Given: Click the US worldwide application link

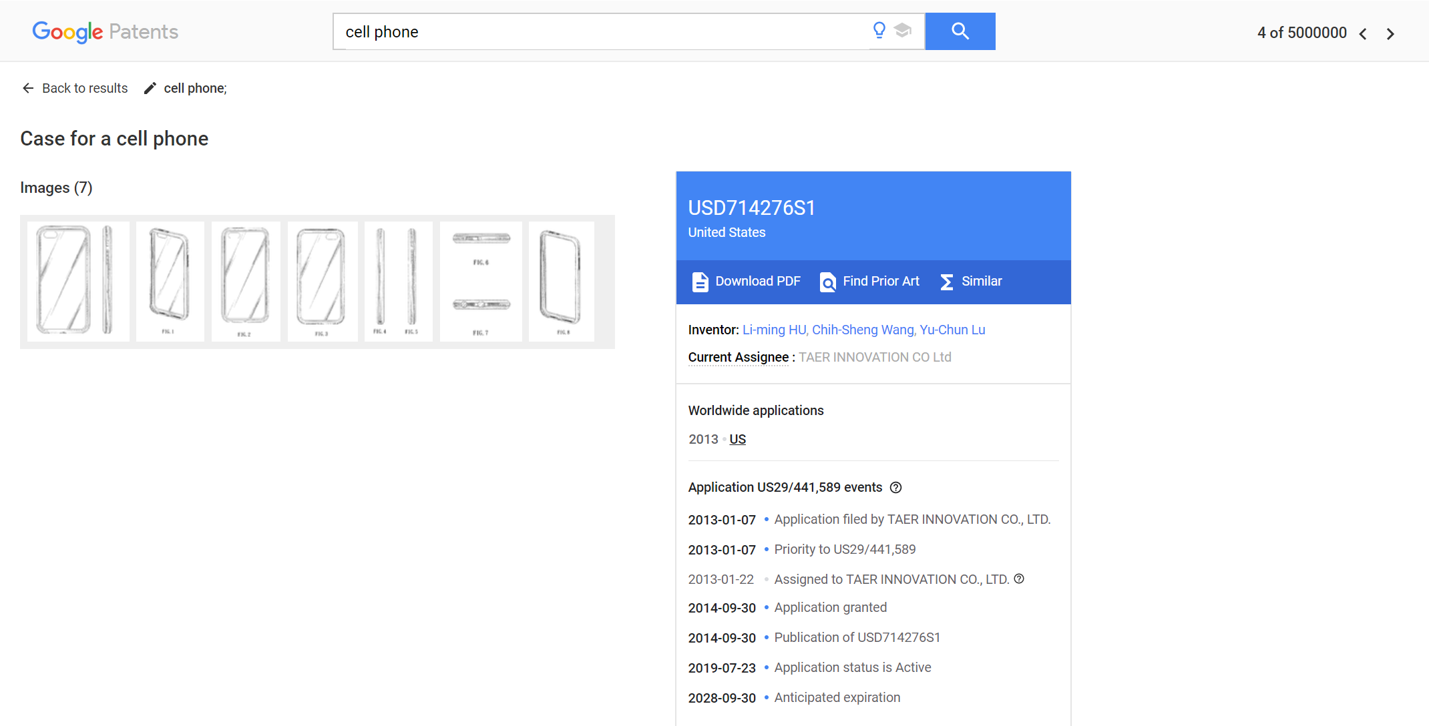Looking at the screenshot, I should pos(737,439).
